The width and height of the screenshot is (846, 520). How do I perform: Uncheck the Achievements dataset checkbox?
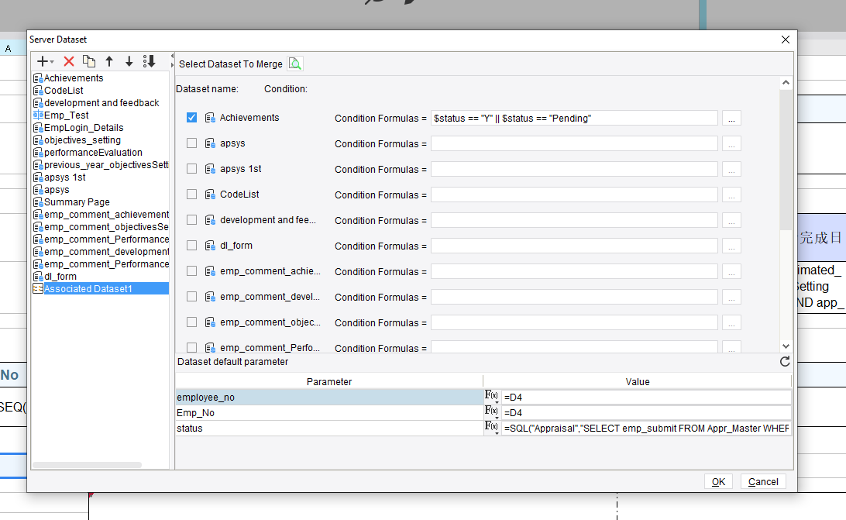point(191,118)
